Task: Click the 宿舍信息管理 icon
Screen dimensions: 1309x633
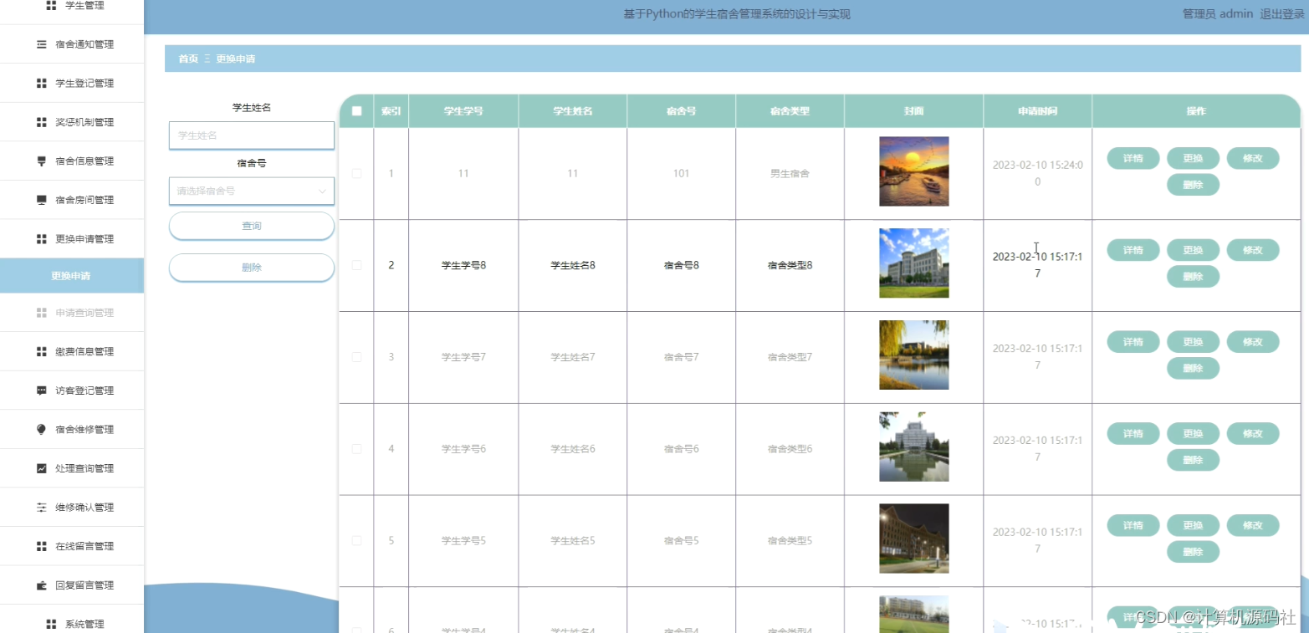Action: [42, 161]
